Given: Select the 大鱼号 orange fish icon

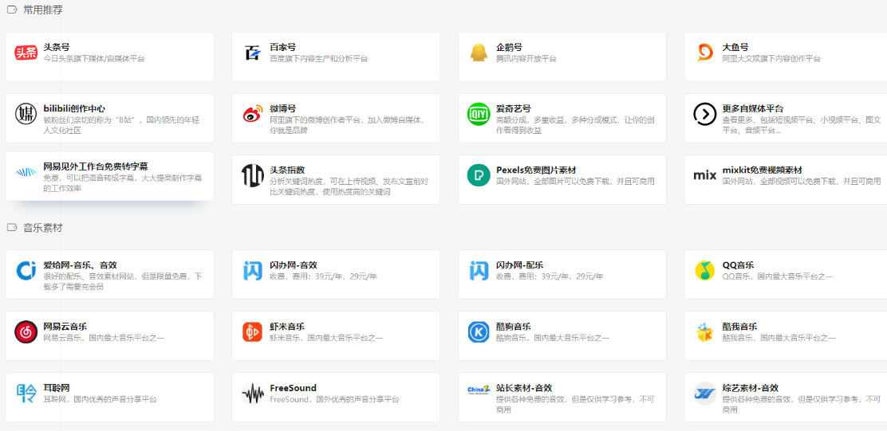Looking at the screenshot, I should point(705,53).
